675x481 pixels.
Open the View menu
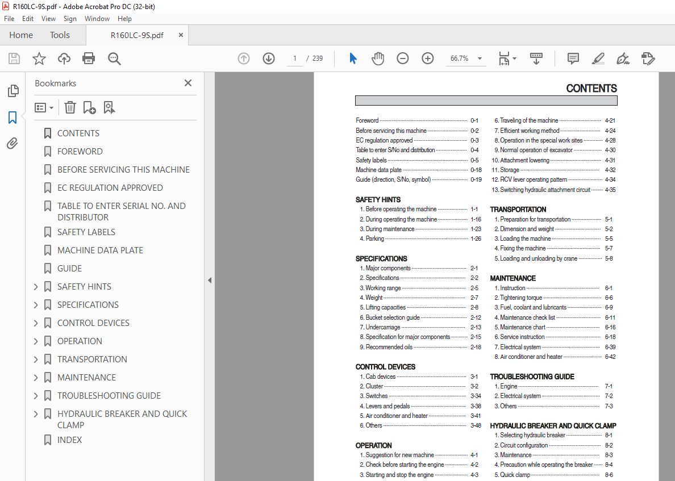click(48, 19)
